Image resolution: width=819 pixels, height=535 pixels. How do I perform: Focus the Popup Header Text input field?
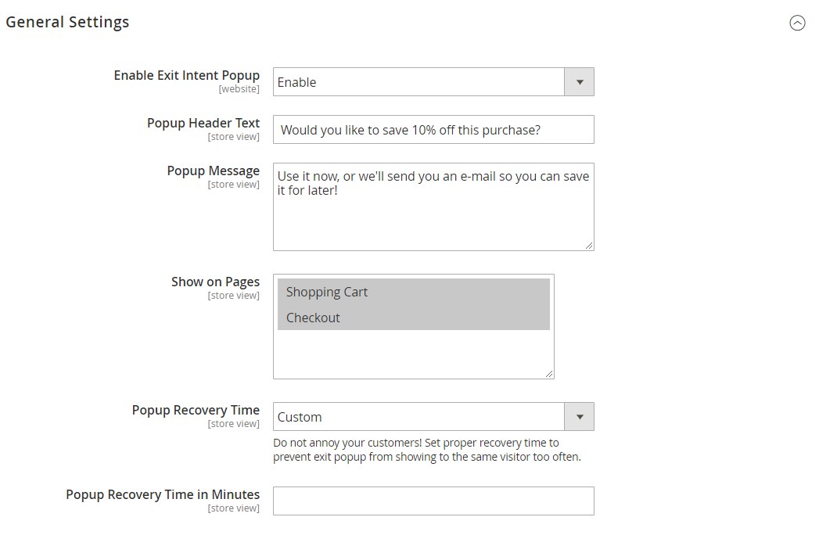(433, 130)
